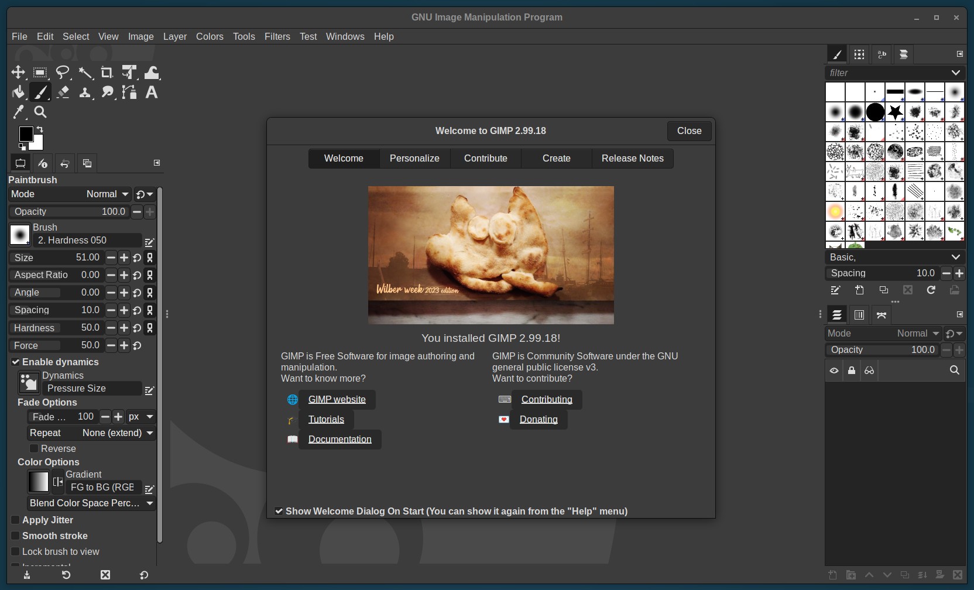Viewport: 974px width, 590px height.
Task: Open the Contributing link
Action: (x=547, y=400)
